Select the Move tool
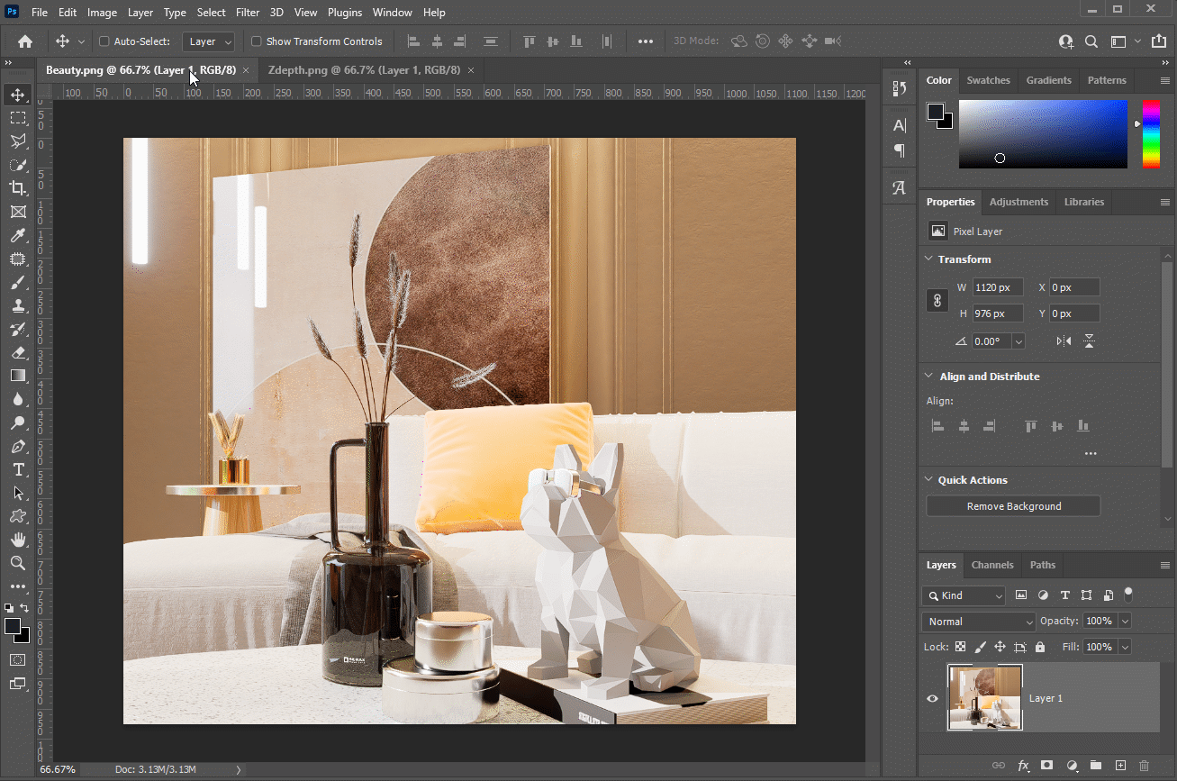 (18, 94)
